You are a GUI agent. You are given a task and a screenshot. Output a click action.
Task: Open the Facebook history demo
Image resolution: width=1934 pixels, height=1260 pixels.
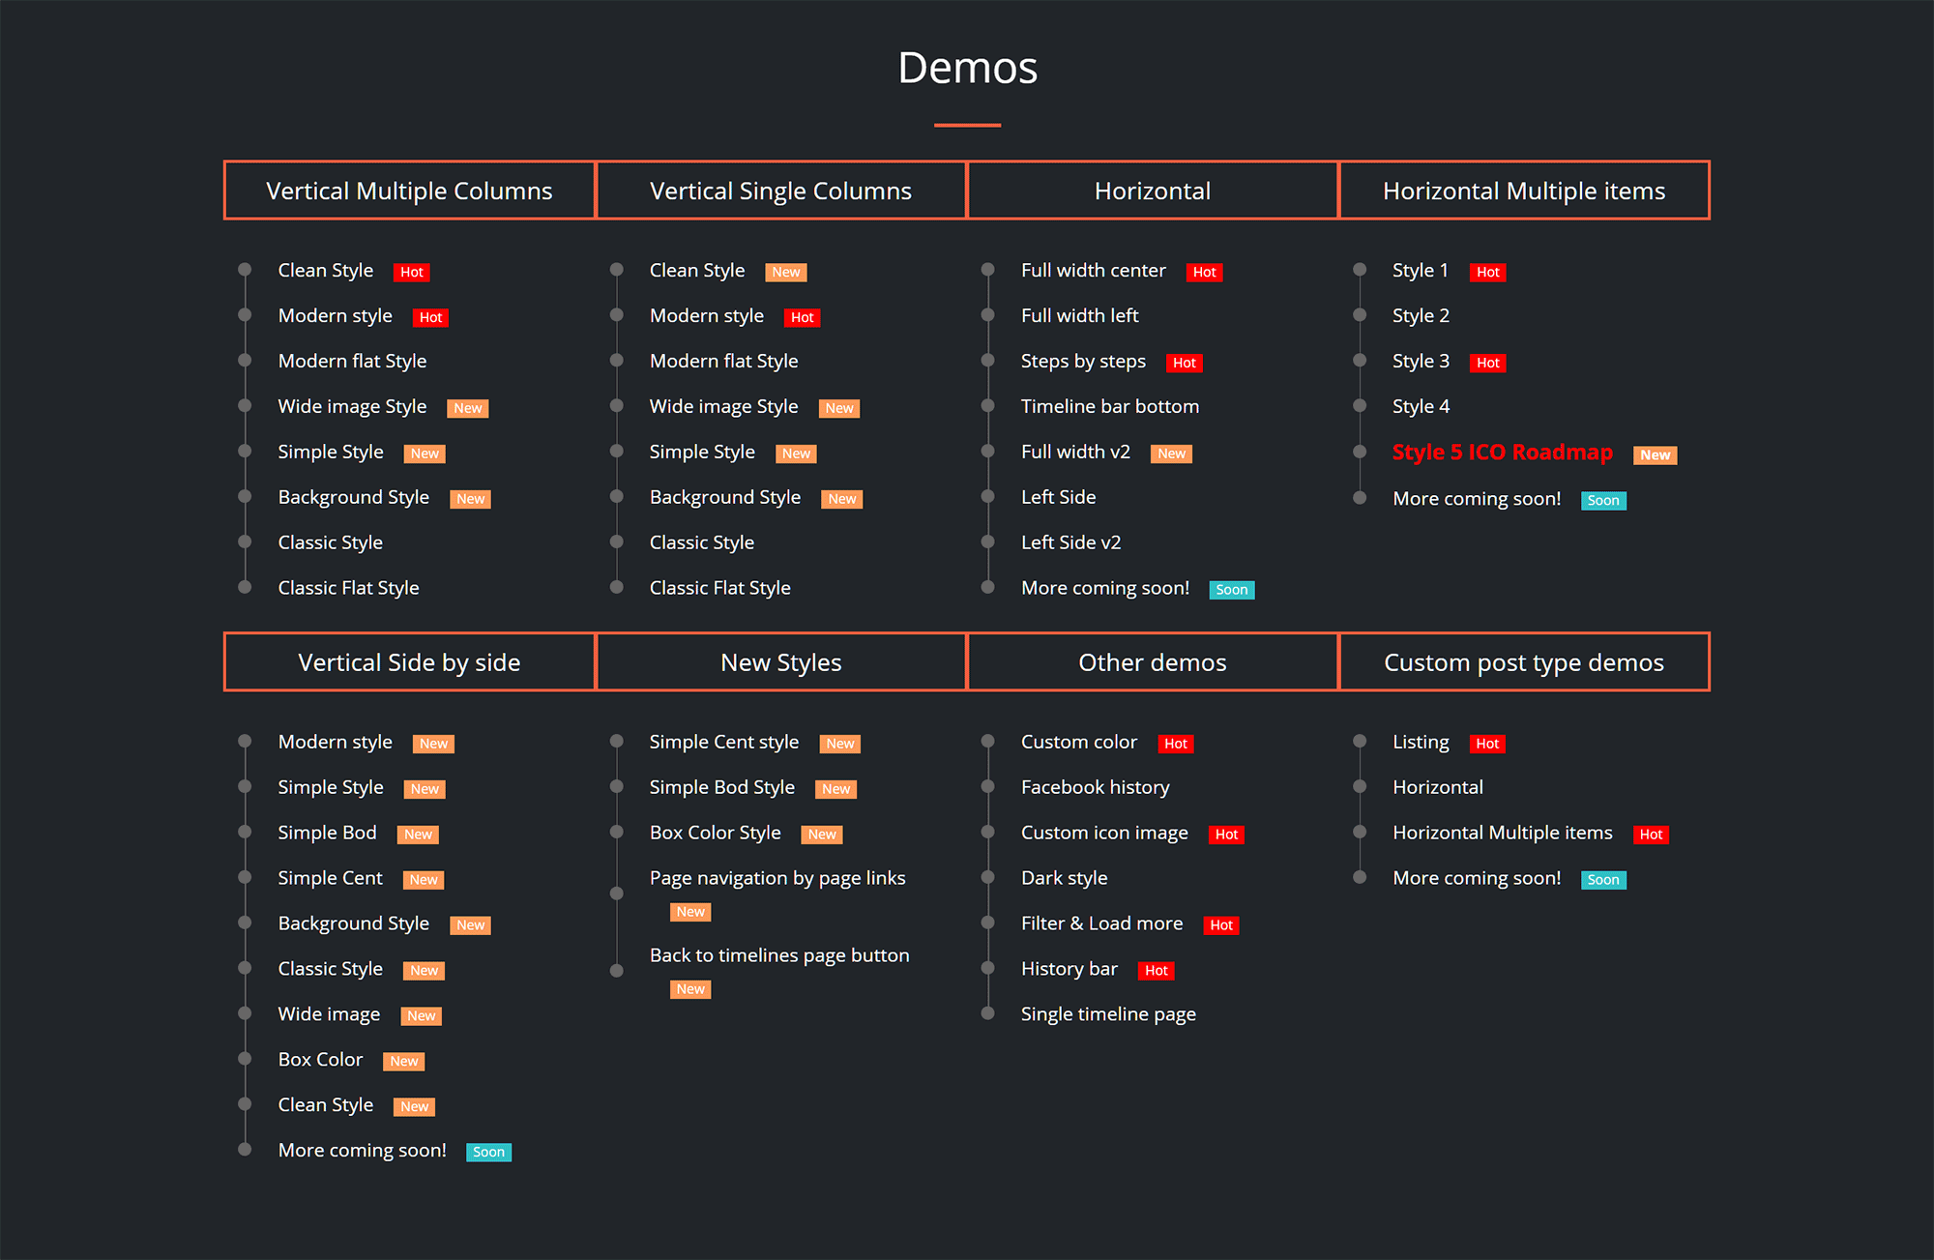[1095, 787]
